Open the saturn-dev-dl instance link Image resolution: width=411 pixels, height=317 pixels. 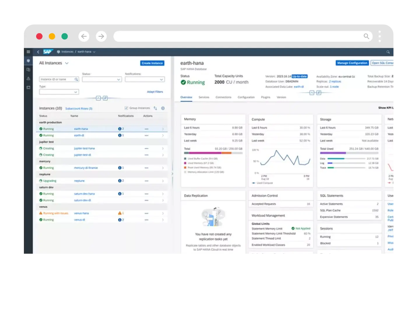pos(82,200)
